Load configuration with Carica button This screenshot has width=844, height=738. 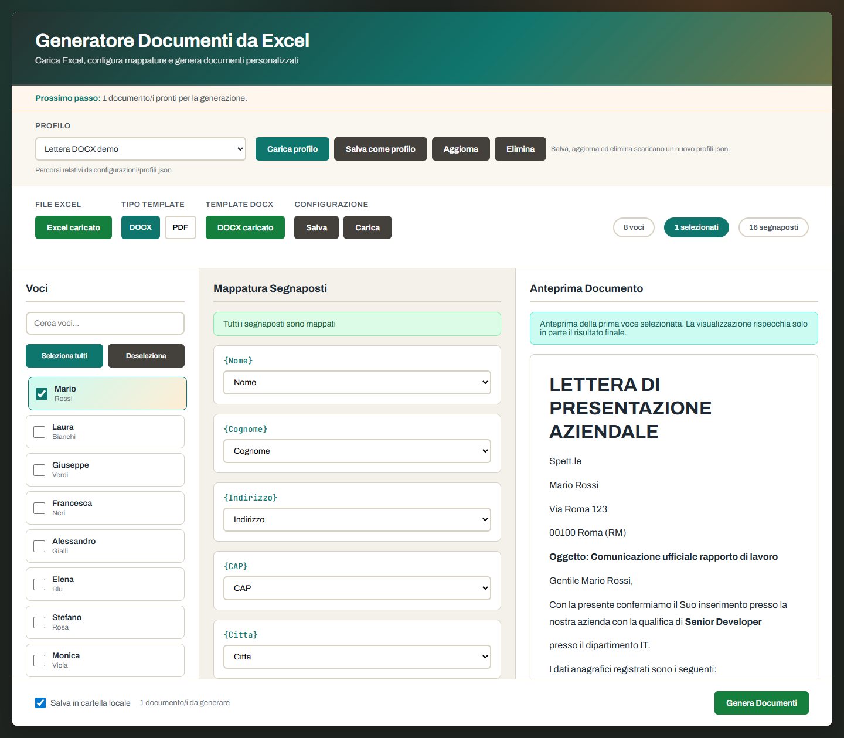point(367,227)
